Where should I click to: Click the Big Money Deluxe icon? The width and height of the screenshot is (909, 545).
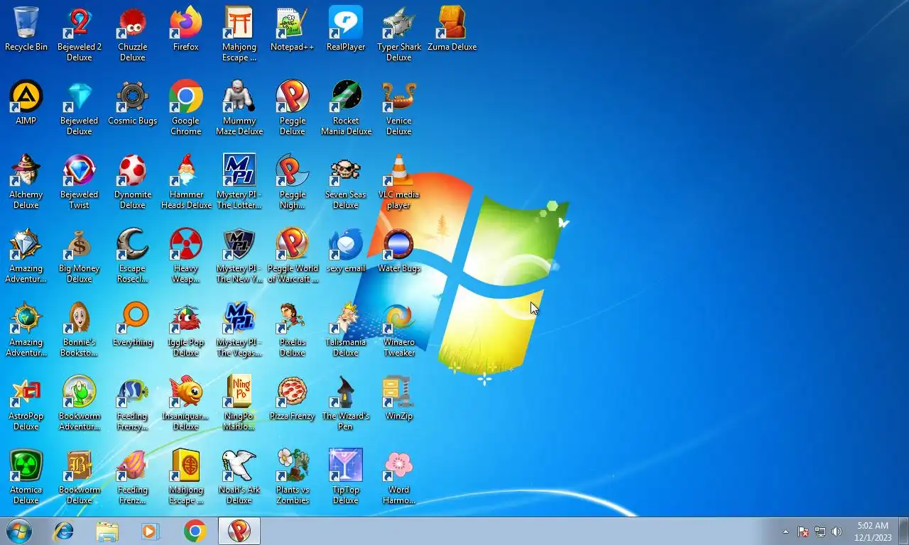(x=80, y=255)
